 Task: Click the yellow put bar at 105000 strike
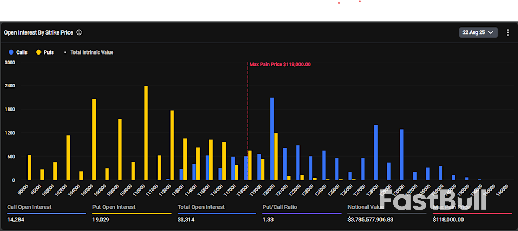click(x=94, y=139)
